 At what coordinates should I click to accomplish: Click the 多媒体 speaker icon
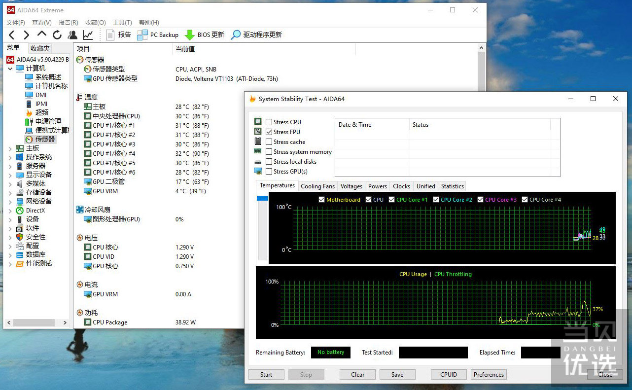click(20, 183)
